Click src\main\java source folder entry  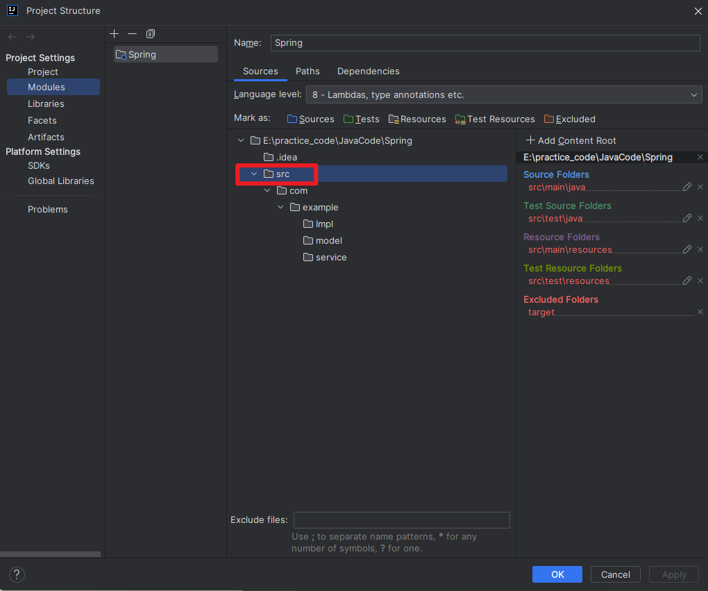tap(557, 187)
